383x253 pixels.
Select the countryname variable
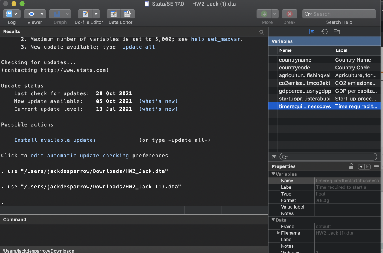pyautogui.click(x=295, y=60)
